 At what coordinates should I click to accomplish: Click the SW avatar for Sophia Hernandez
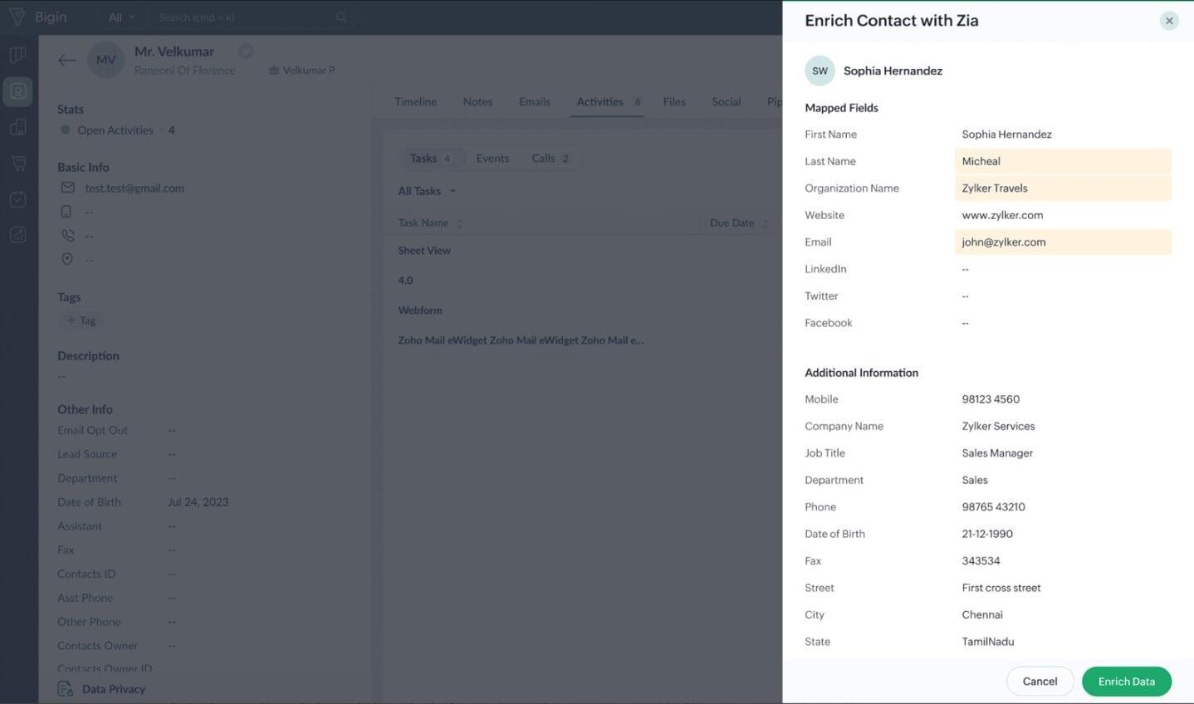(x=820, y=71)
